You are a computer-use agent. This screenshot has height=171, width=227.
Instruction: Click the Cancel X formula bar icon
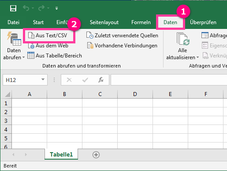[69, 80]
